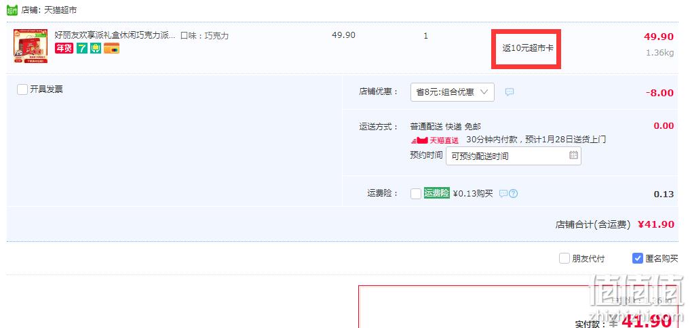The image size is (690, 328).
Task: Click the 1.36kg weight text
Action: point(659,53)
